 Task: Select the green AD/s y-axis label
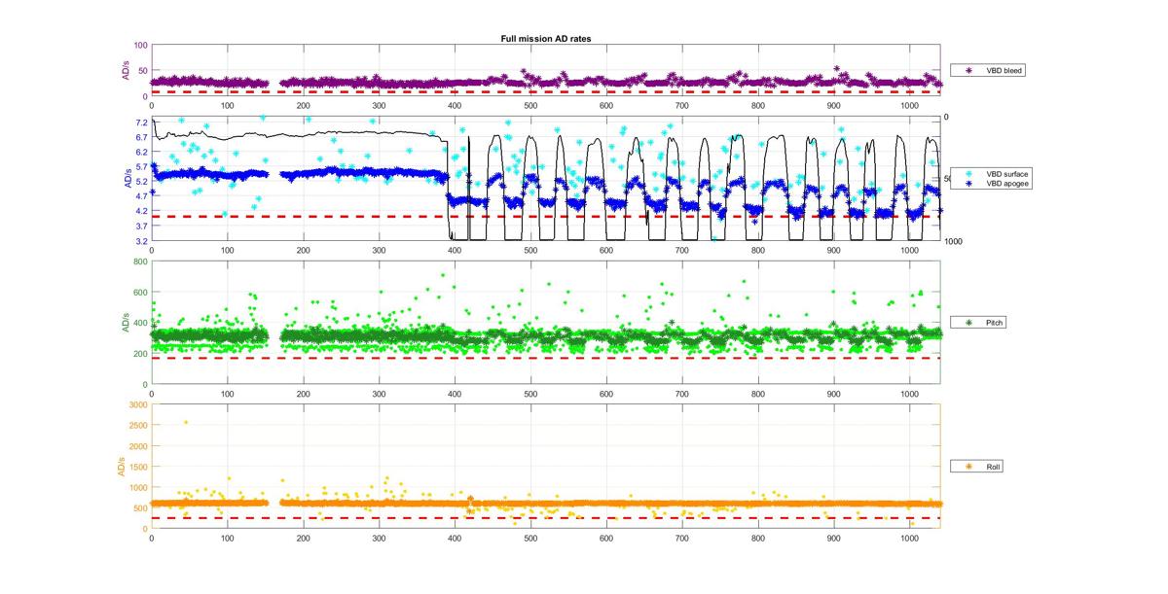point(126,323)
